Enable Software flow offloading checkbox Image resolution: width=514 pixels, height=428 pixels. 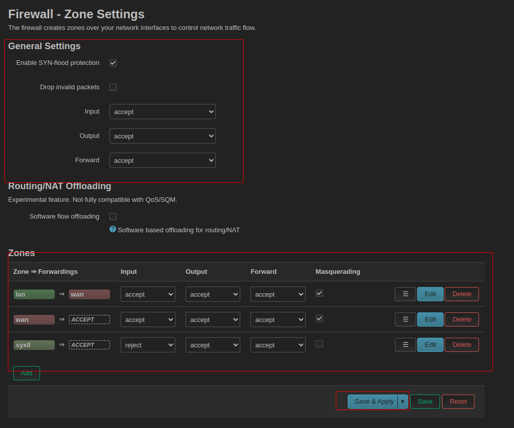tap(113, 217)
